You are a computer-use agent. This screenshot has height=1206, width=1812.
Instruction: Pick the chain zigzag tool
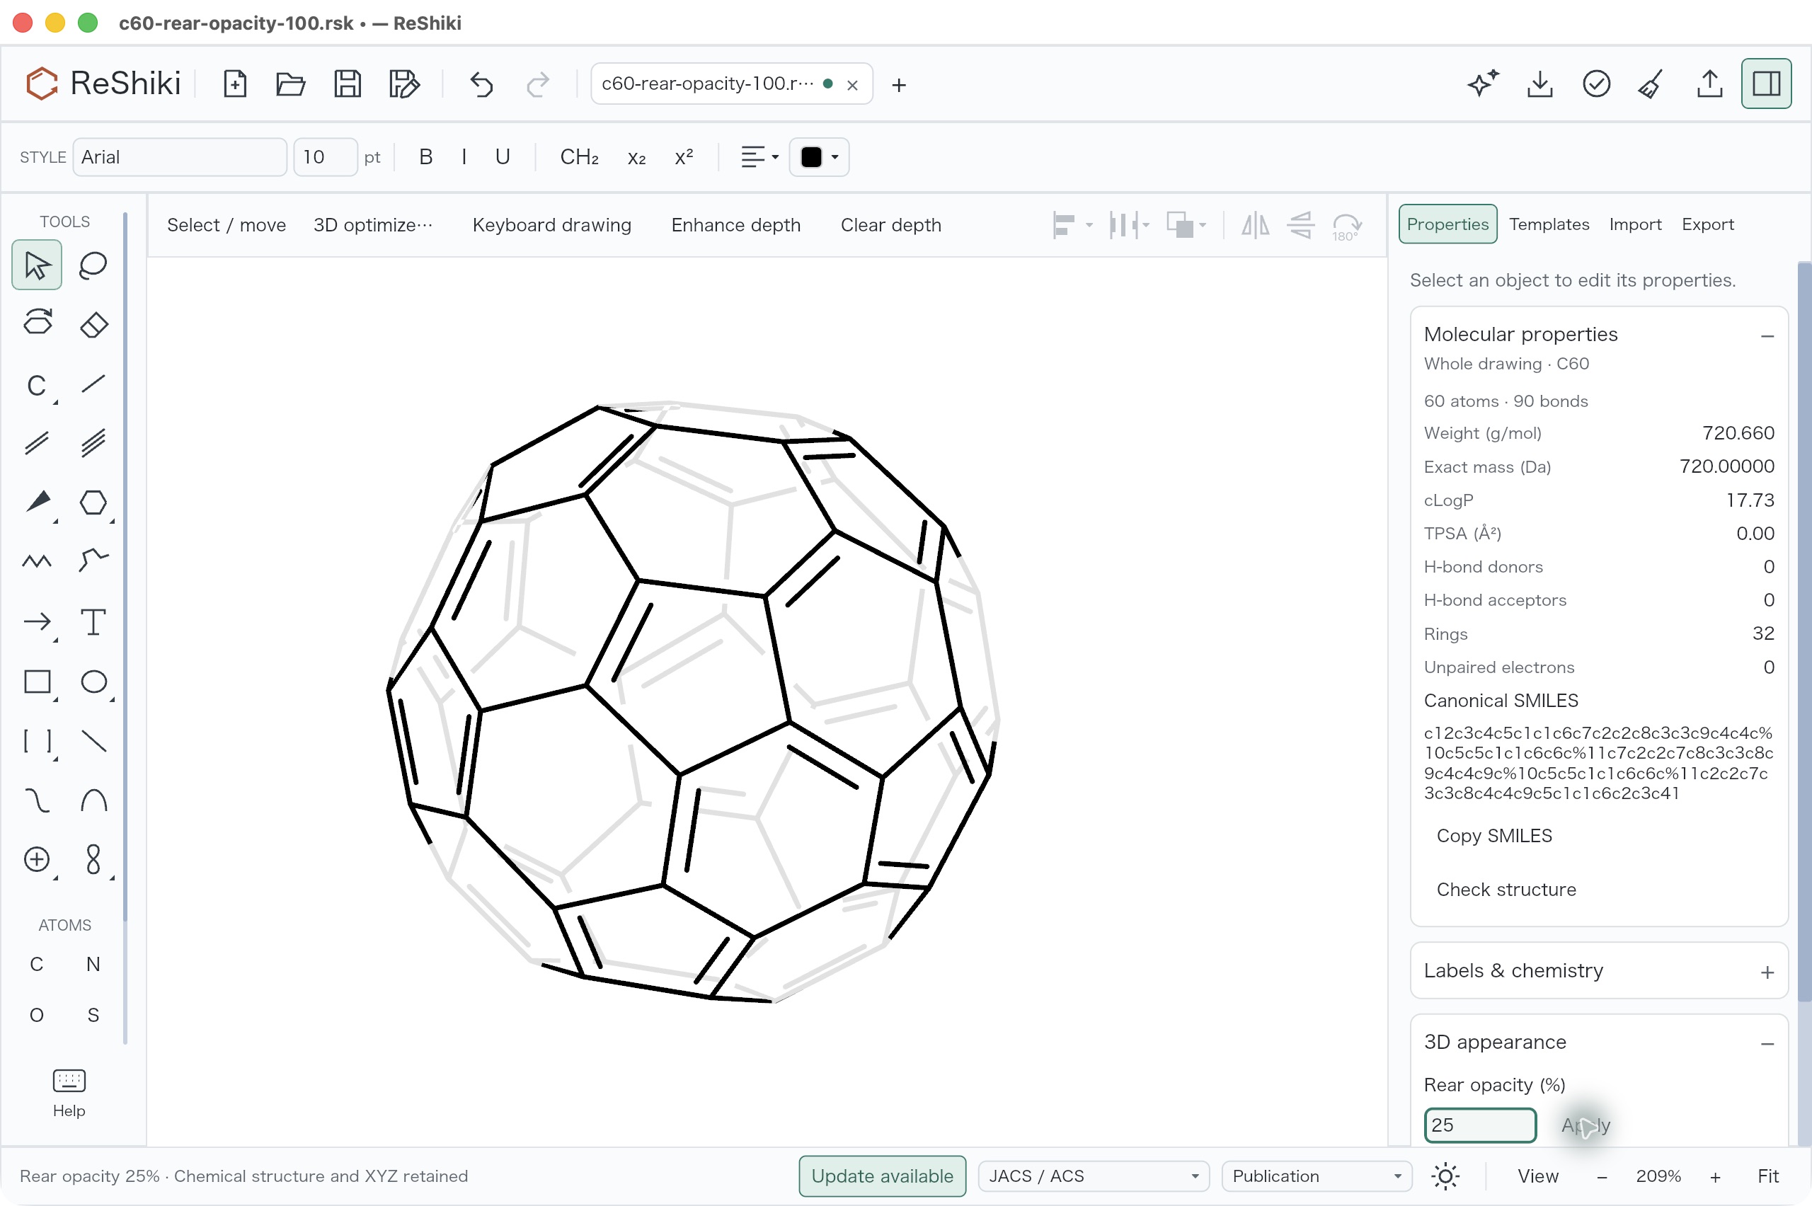[x=37, y=561]
